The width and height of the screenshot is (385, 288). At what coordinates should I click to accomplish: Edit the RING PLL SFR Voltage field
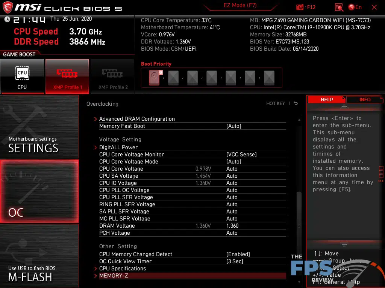(232, 204)
